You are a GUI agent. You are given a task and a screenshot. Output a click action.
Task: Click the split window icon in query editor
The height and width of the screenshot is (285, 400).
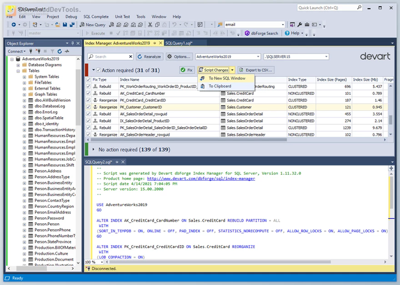pos(391,168)
